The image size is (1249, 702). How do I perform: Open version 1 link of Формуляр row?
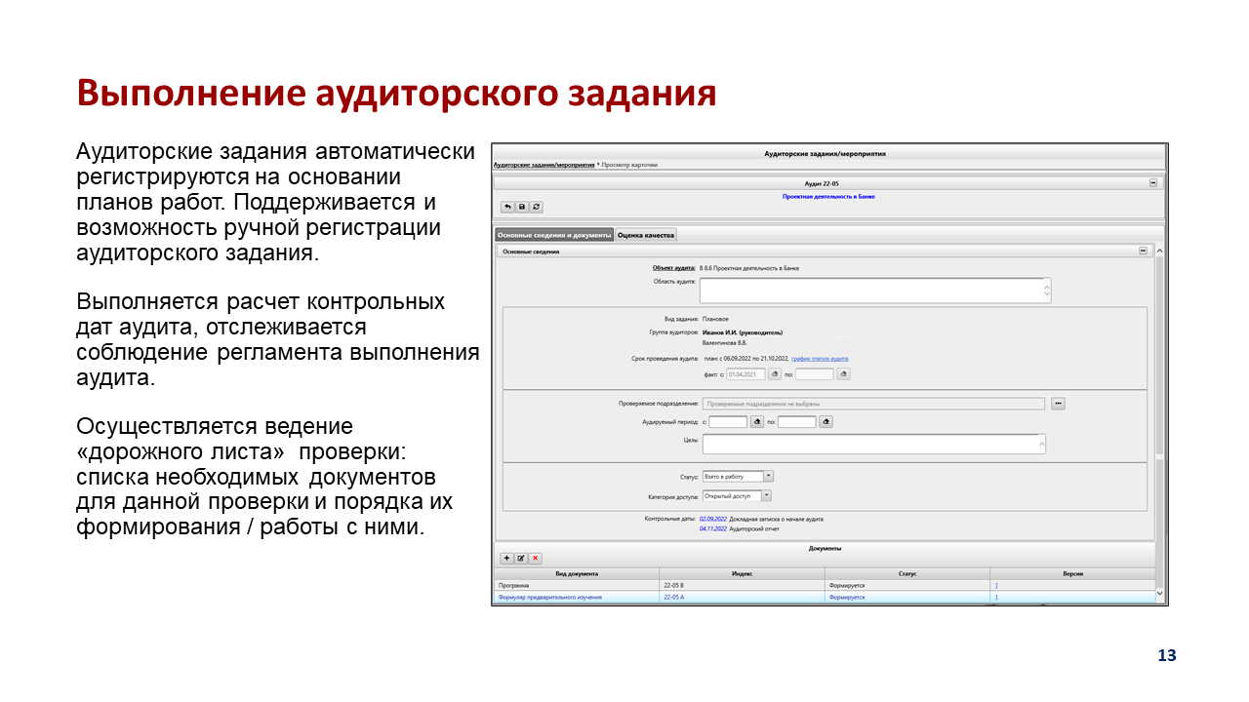pyautogui.click(x=996, y=597)
